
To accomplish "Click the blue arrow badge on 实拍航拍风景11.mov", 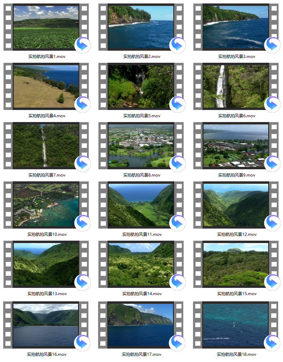I will click(177, 223).
